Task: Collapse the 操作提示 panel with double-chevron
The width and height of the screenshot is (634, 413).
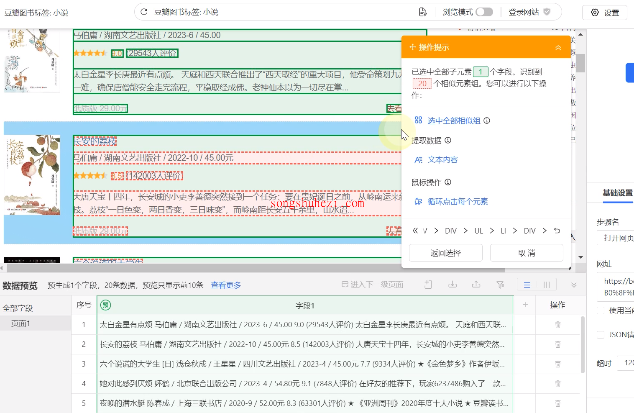Action: point(558,48)
